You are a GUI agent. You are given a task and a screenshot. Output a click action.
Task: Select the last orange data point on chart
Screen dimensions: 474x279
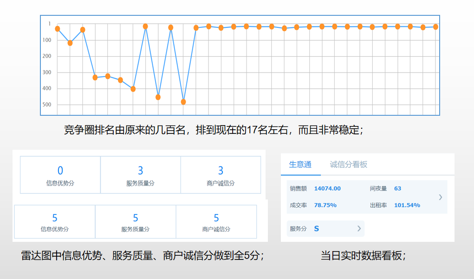tap(435, 27)
